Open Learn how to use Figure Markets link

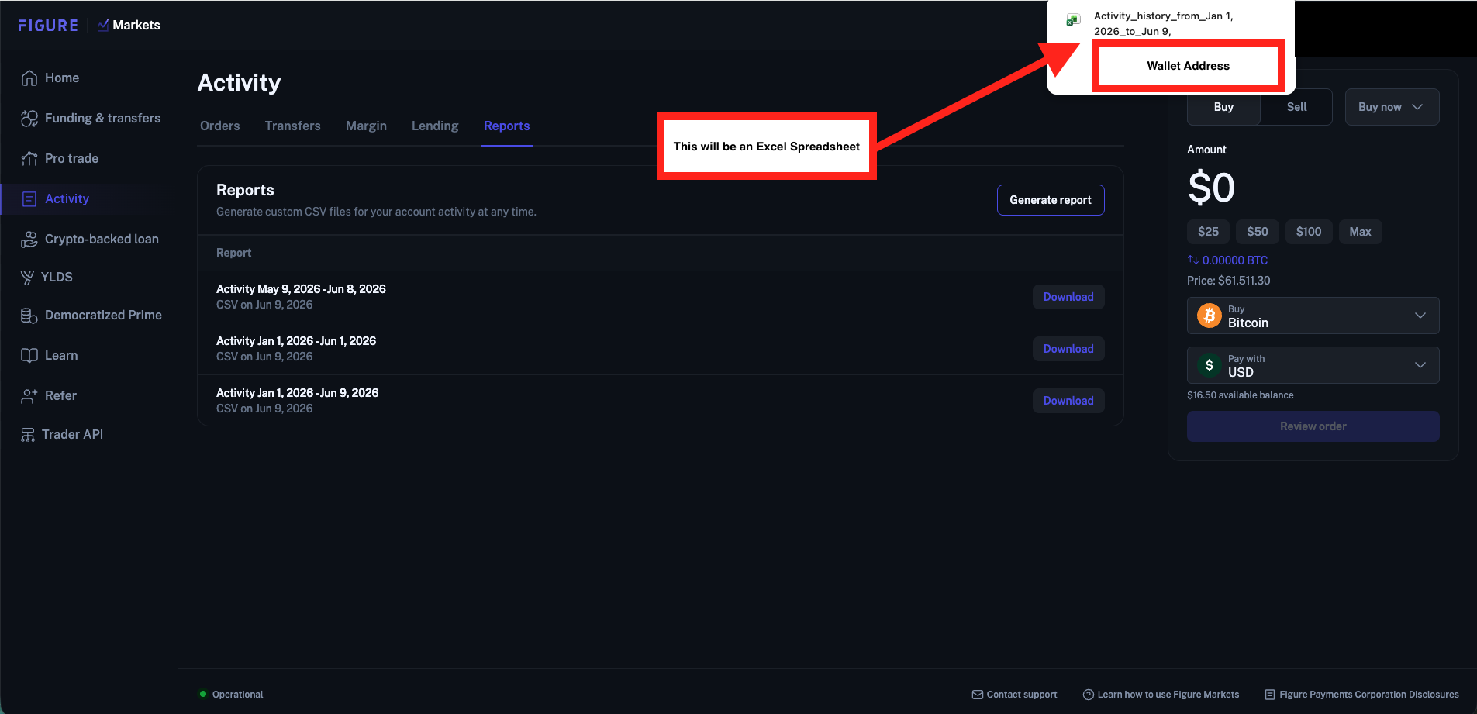tap(1161, 695)
